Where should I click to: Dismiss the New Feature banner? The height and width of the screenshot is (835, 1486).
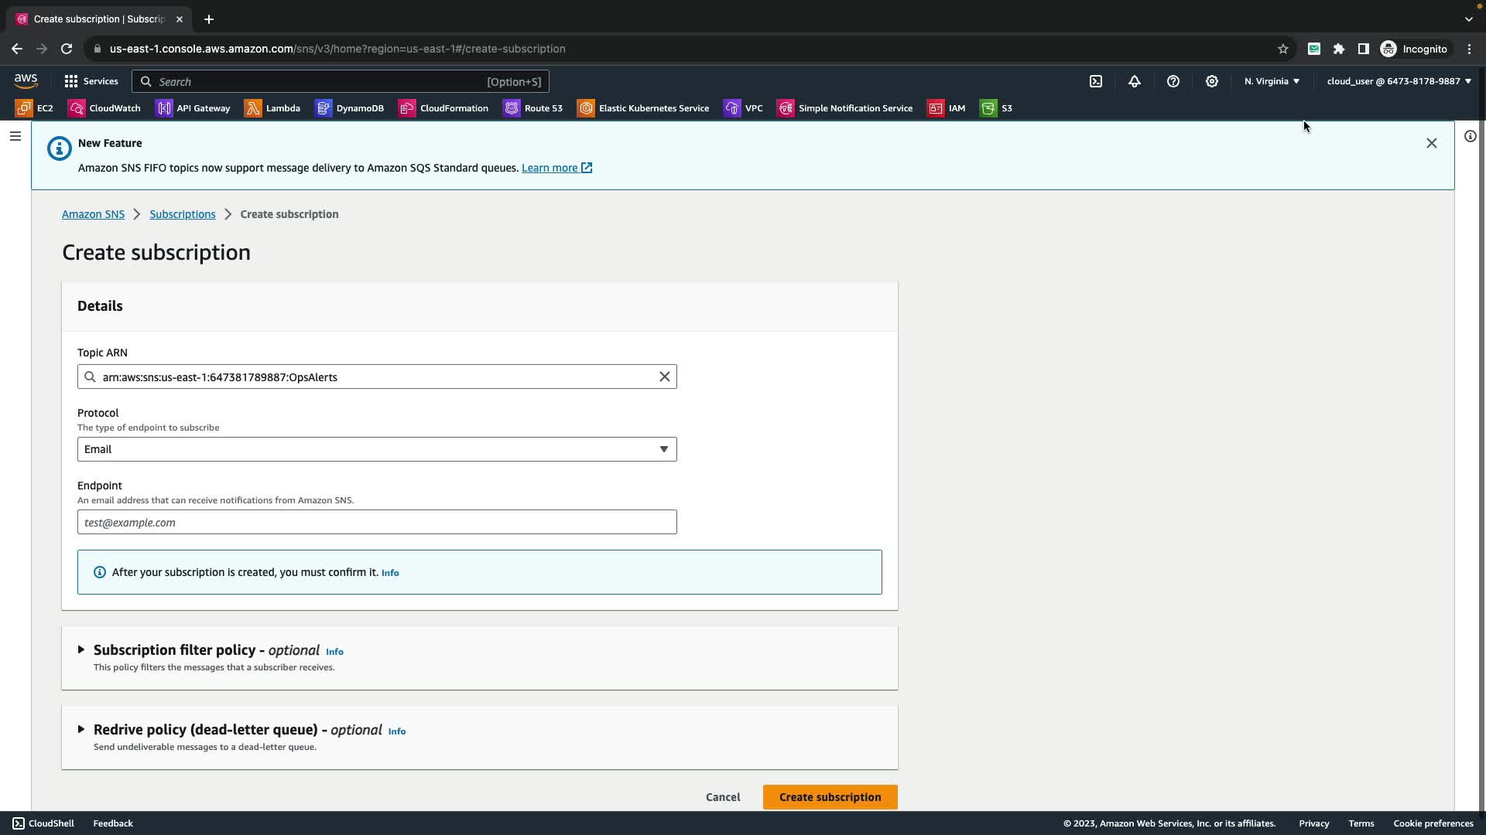[1431, 143]
